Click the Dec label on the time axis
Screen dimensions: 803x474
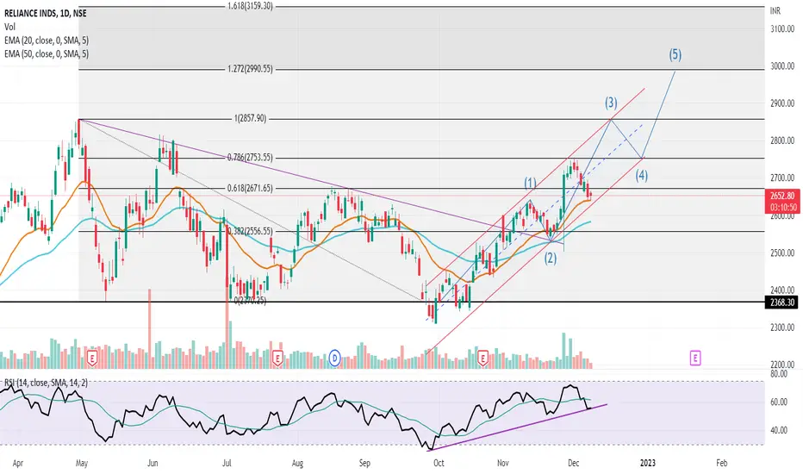pos(574,464)
